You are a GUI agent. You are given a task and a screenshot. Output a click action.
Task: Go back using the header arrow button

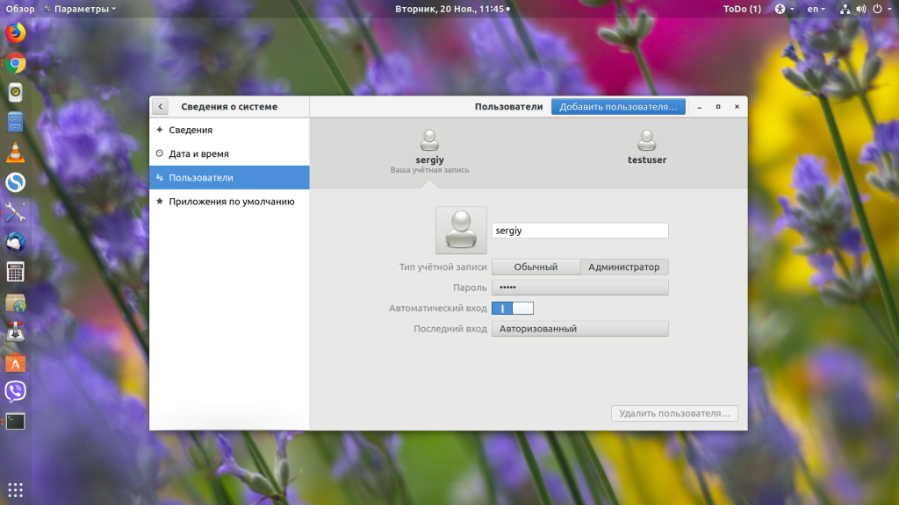161,106
